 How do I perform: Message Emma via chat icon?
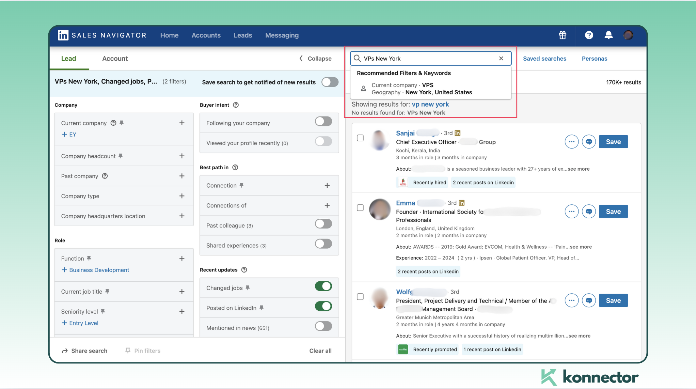click(589, 212)
